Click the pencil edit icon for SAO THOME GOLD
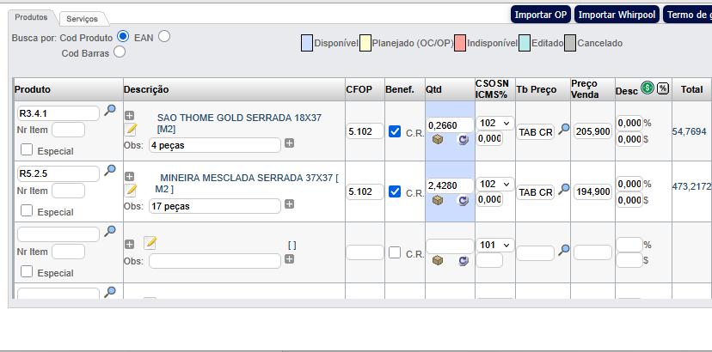 pyautogui.click(x=131, y=130)
